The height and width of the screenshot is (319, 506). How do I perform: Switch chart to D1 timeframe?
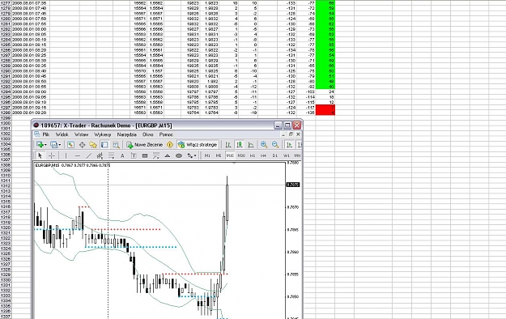[x=275, y=155]
